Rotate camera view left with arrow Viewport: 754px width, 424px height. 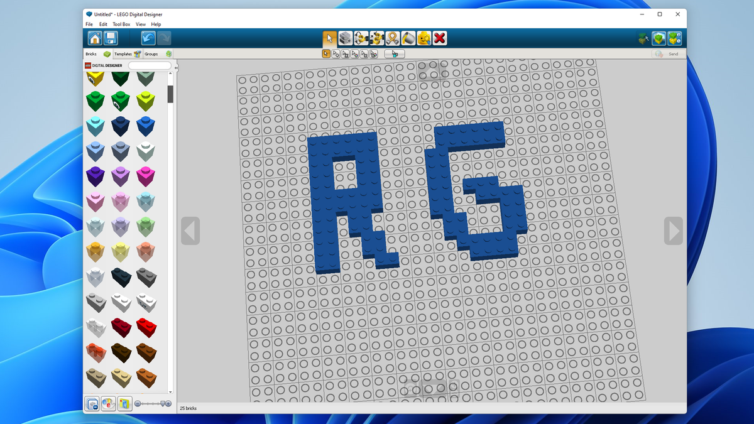point(190,231)
